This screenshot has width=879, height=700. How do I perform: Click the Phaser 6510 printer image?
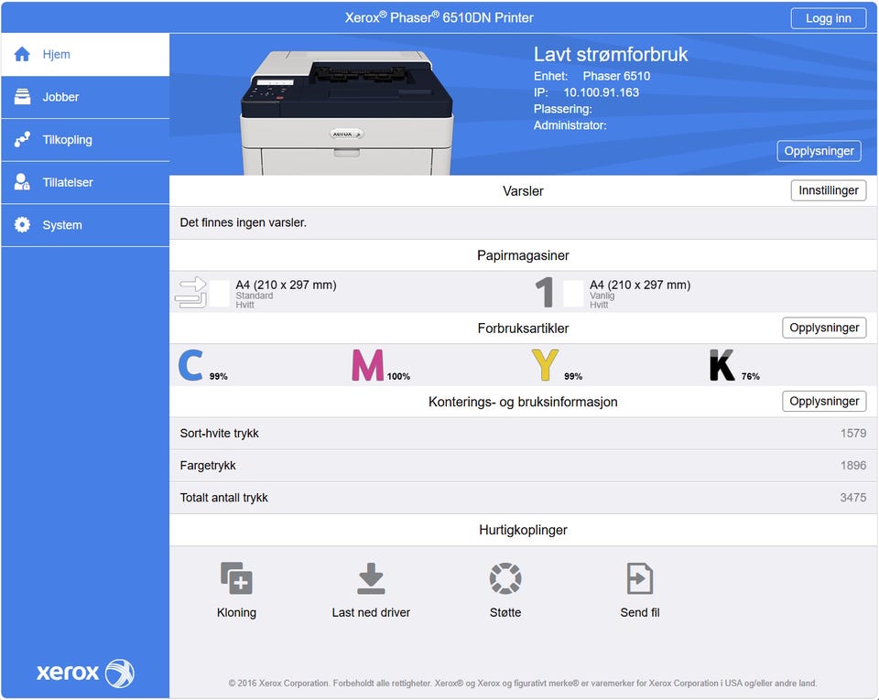(346, 112)
